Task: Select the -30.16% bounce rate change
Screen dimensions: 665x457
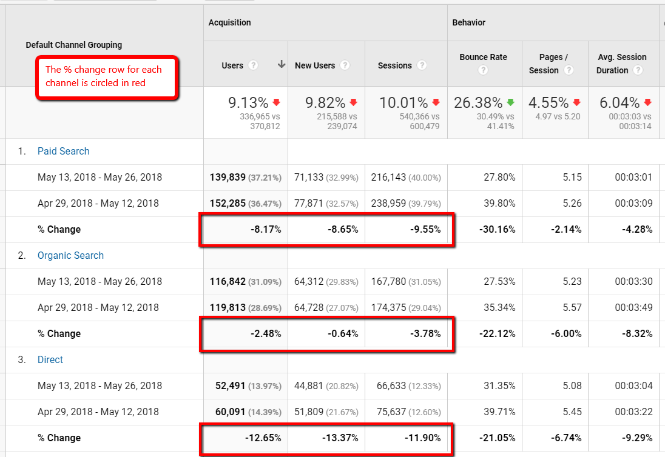Action: point(498,230)
